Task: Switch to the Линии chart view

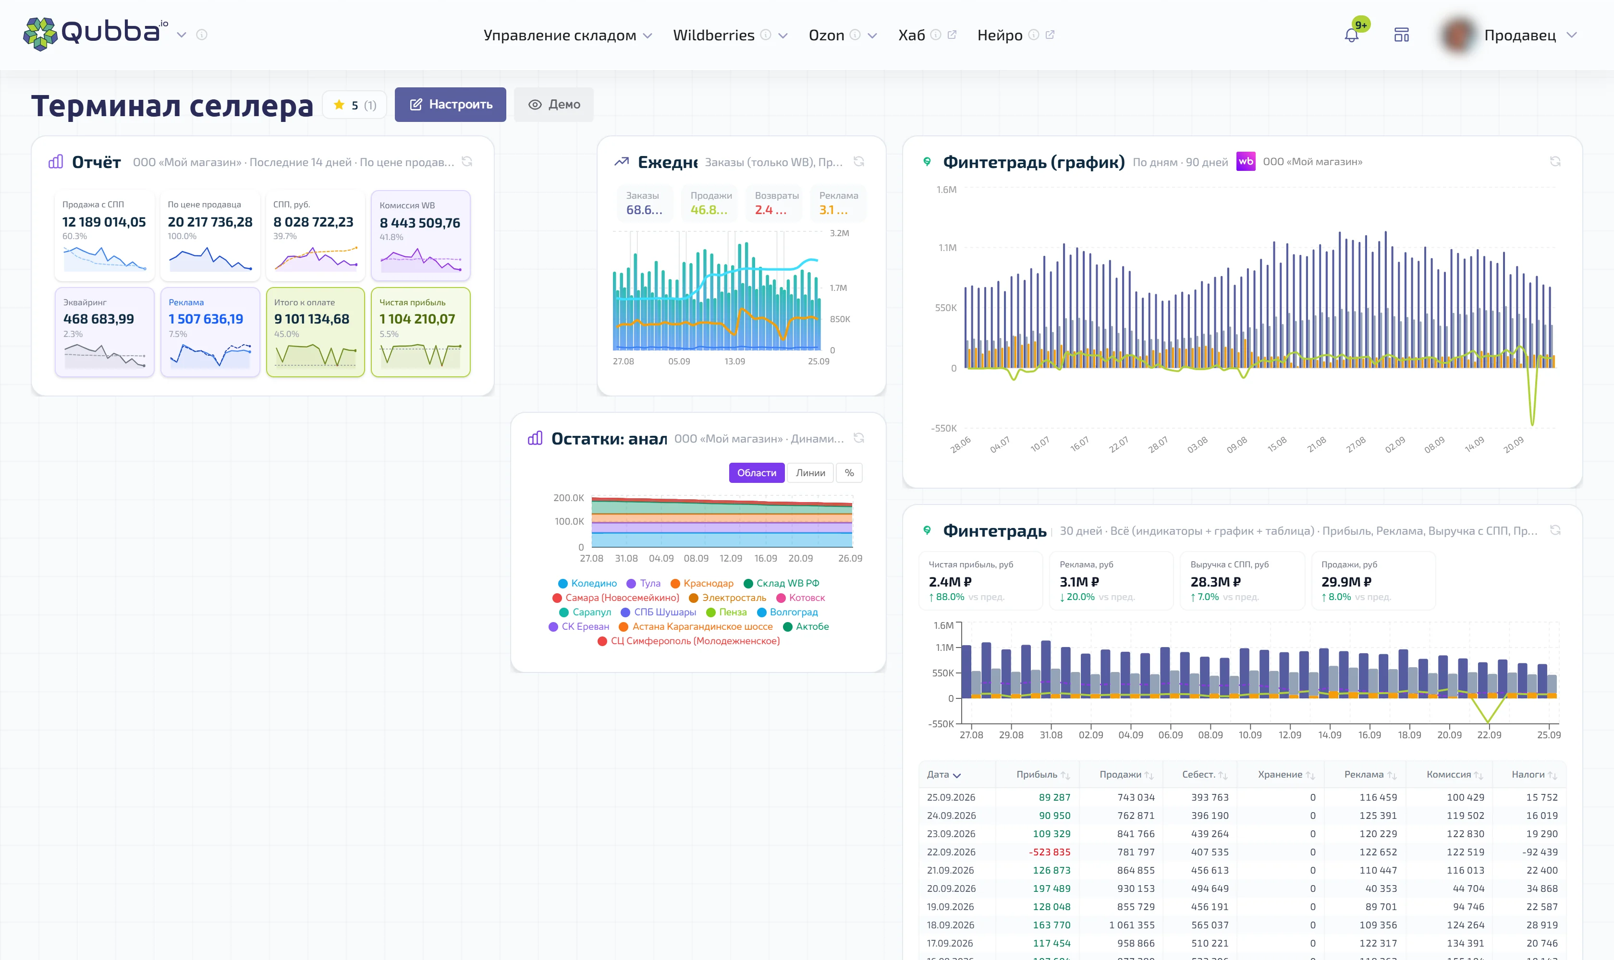Action: [810, 473]
